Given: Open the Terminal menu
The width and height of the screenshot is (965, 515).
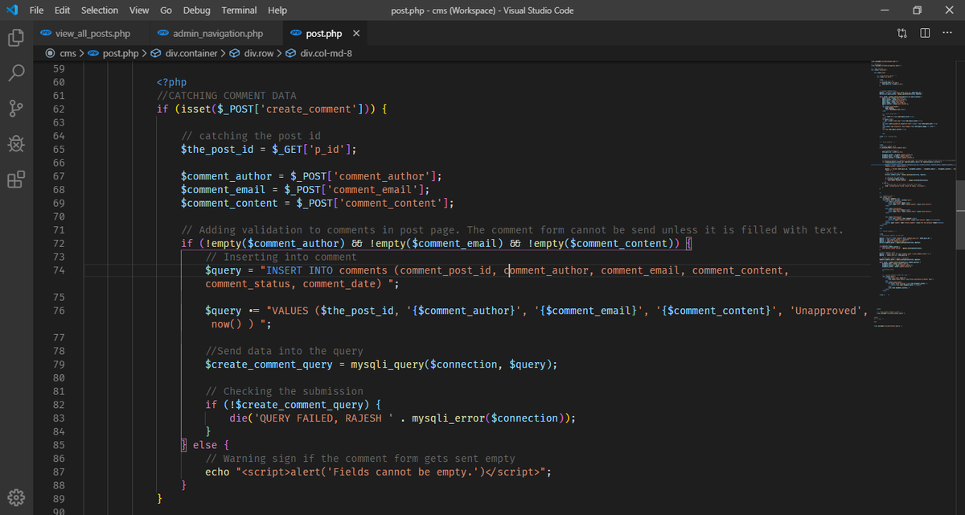Looking at the screenshot, I should [x=239, y=10].
